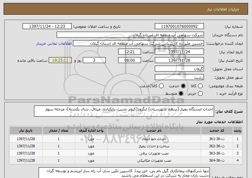Click the نوع فرآیند خرید label
Viewport: 252px width, 178px height.
pyautogui.click(x=229, y=93)
